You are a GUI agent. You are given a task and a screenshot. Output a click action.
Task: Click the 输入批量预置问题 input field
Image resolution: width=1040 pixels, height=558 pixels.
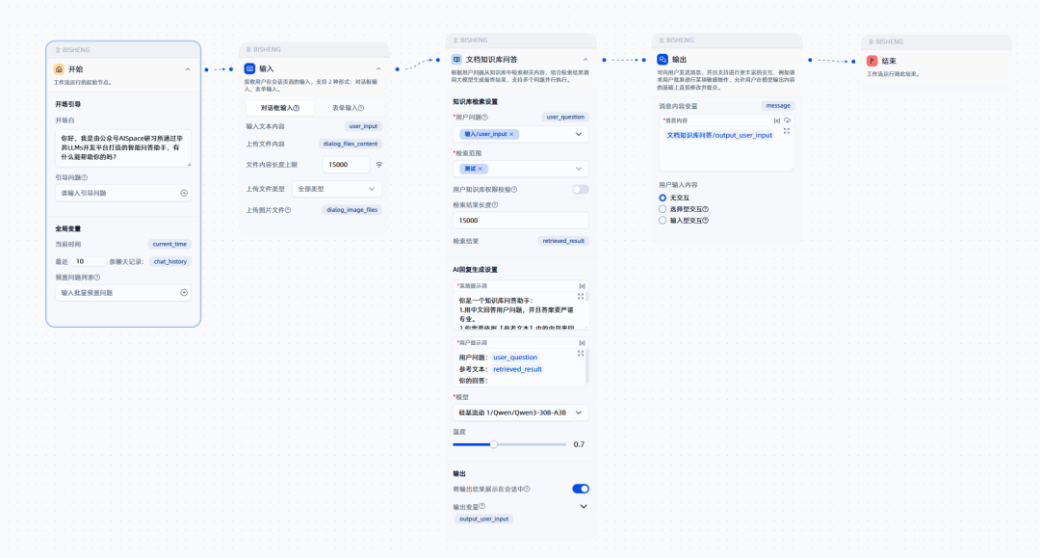tap(123, 293)
